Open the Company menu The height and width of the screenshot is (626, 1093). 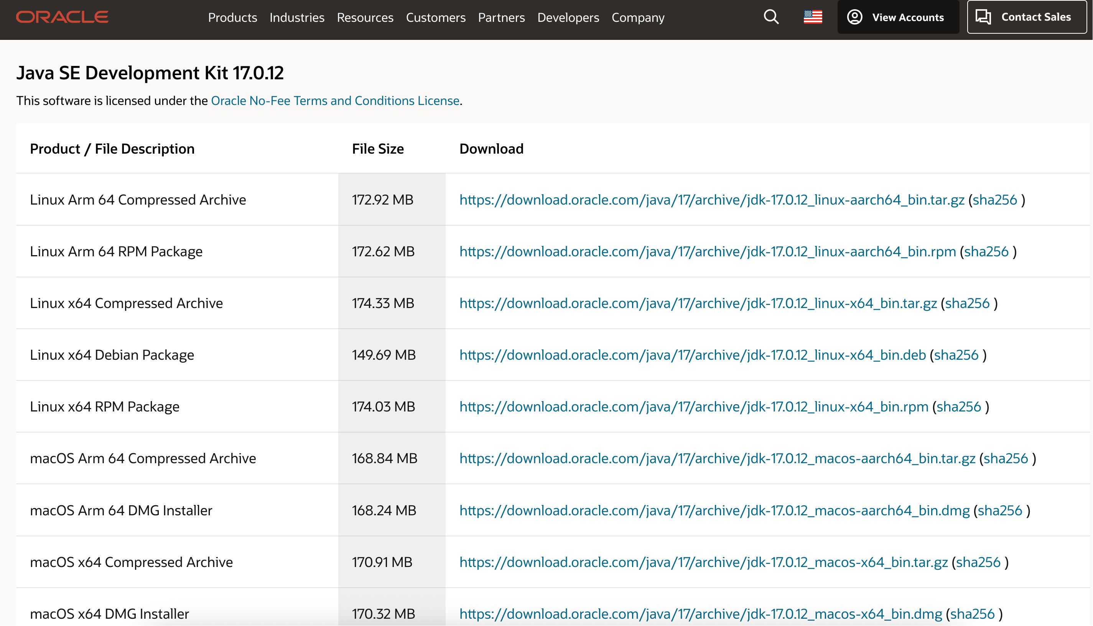(x=638, y=17)
